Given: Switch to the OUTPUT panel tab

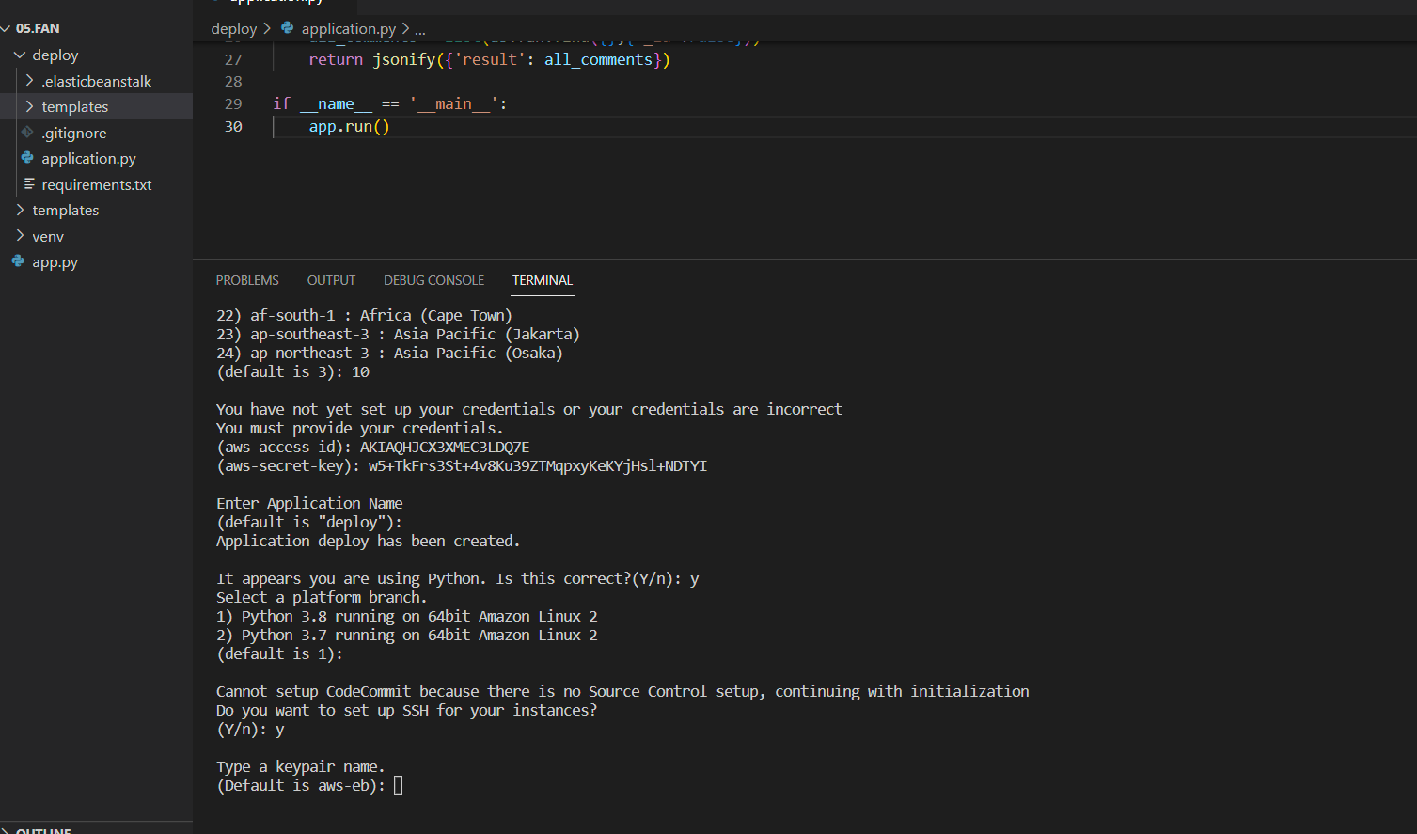Looking at the screenshot, I should click(331, 280).
